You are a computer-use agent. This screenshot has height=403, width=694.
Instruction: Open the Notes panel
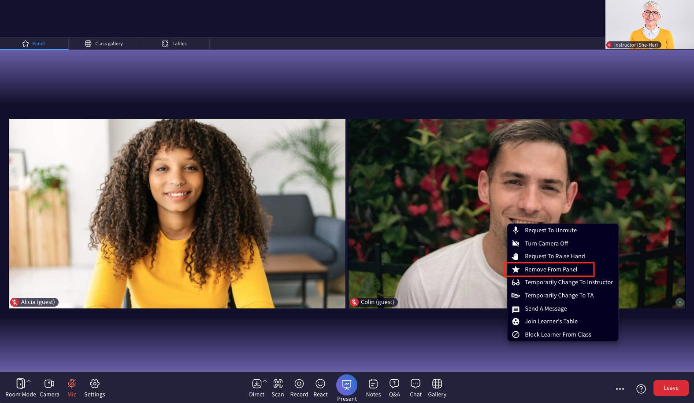pyautogui.click(x=373, y=388)
